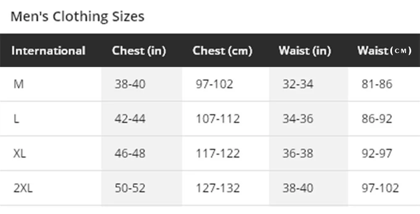Click the 92-97 waist cm cell
The height and width of the screenshot is (214, 420).
[377, 153]
